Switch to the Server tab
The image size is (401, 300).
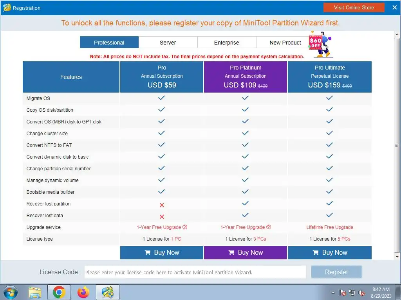coord(168,43)
